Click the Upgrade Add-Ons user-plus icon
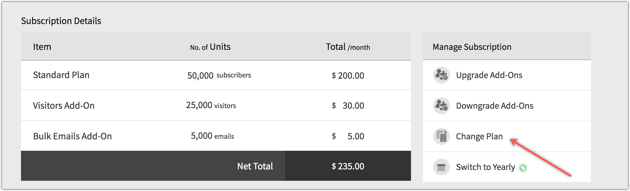Screen dimensions: 630x191 (x=441, y=75)
